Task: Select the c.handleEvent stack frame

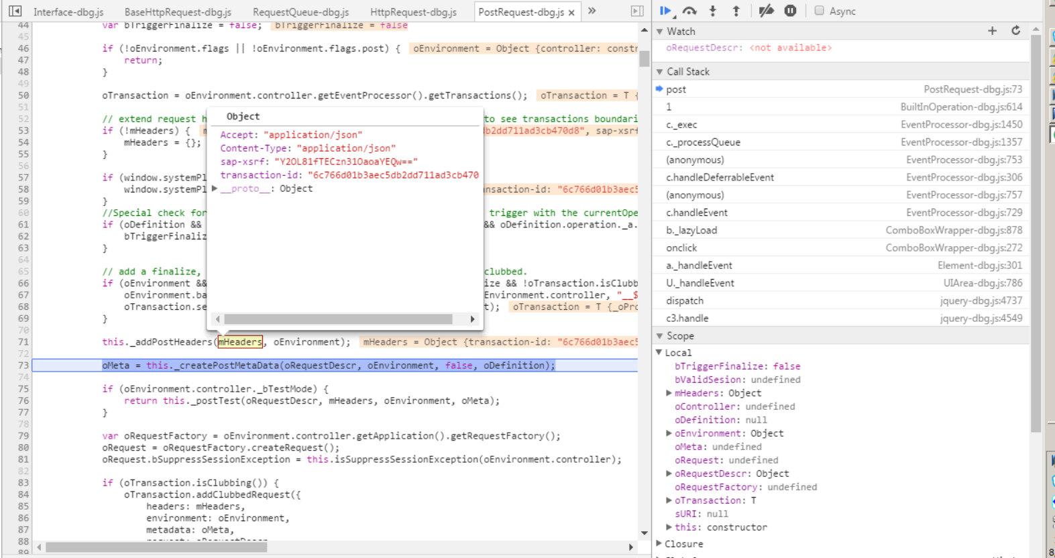Action: click(841, 213)
